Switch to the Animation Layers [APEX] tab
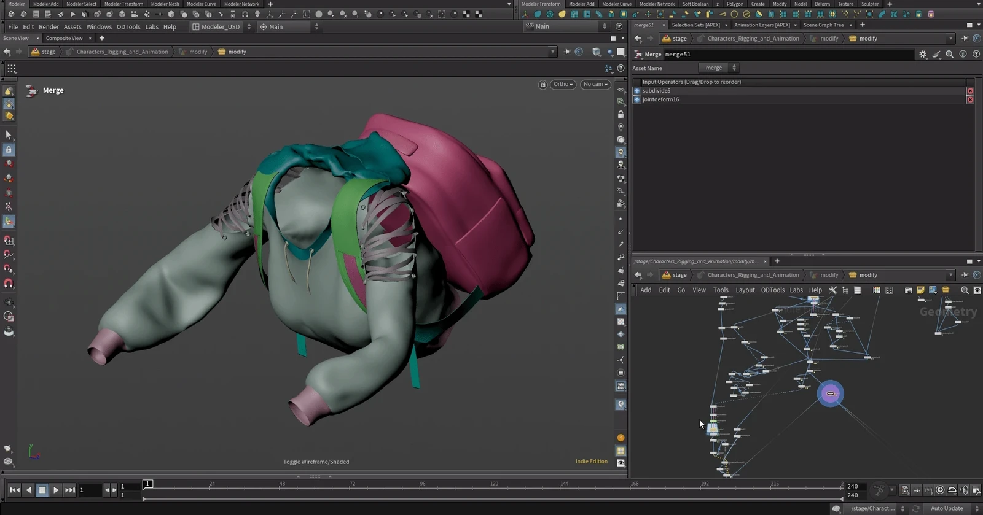The width and height of the screenshot is (983, 515). pos(762,25)
